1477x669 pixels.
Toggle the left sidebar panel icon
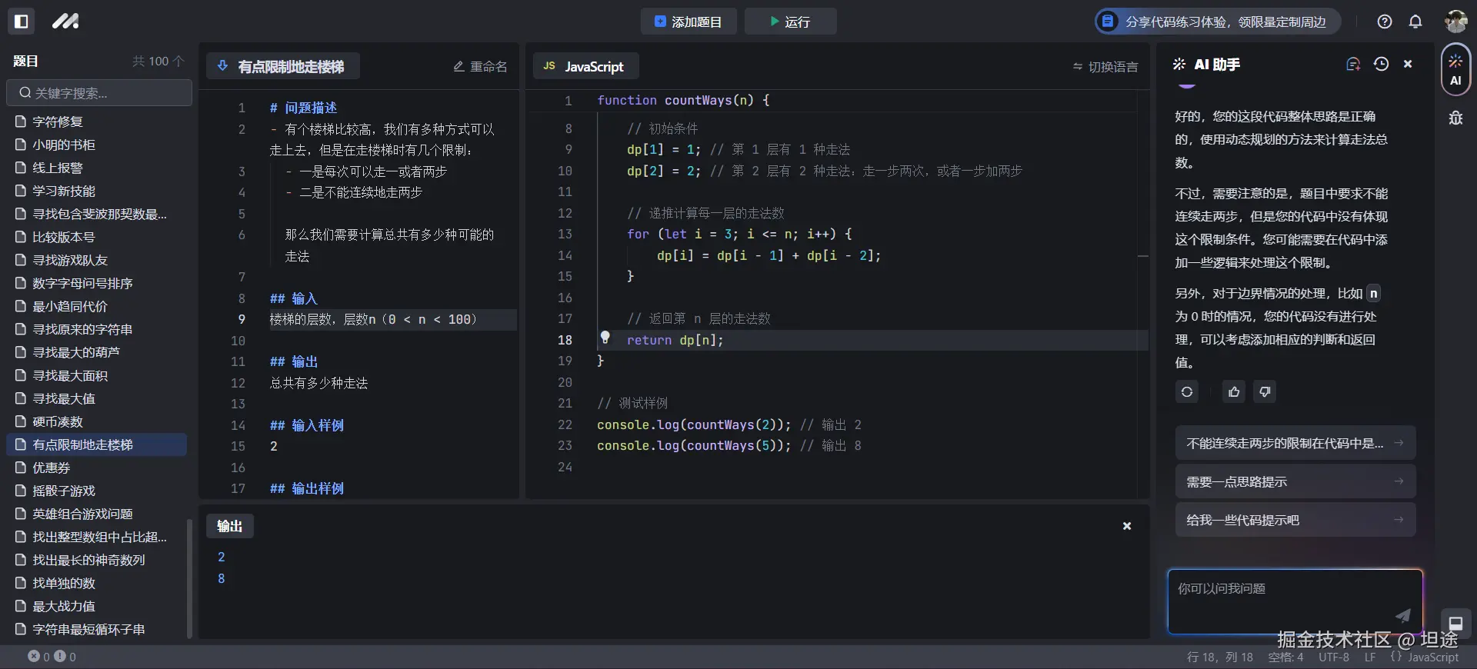pyautogui.click(x=22, y=22)
